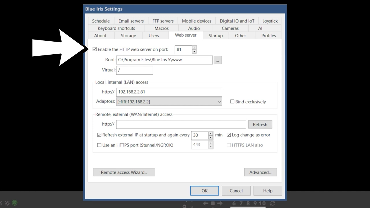The image size is (370, 208).
Task: Increase refresh interval minutes with up arrow
Action: 211,133
